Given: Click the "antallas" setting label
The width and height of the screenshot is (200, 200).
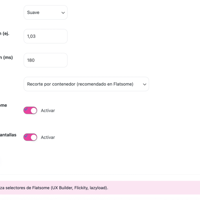Looking at the screenshot, I should 8,135.
